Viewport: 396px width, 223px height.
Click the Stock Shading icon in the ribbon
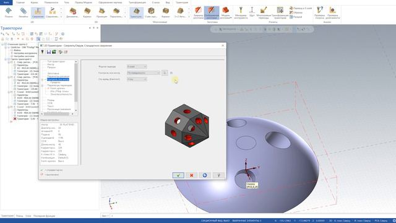pyautogui.click(x=198, y=12)
